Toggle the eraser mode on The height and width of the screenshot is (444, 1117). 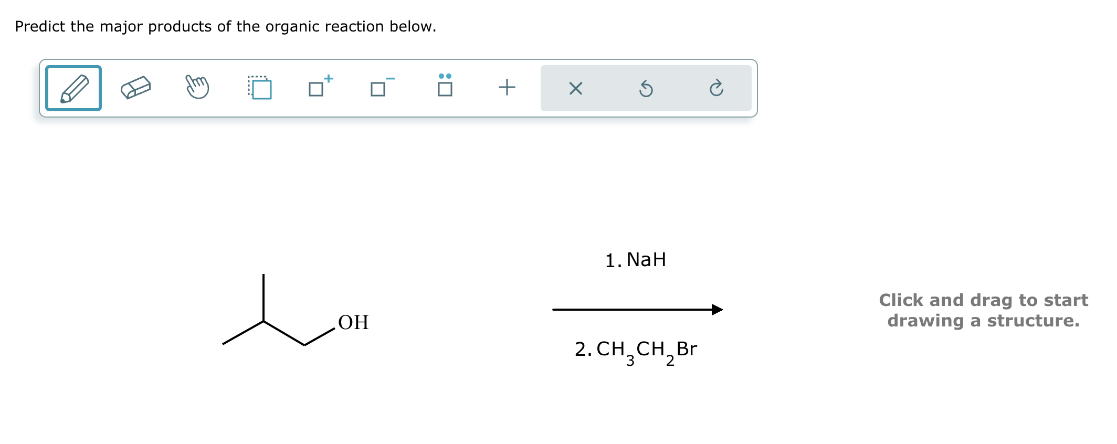[135, 88]
